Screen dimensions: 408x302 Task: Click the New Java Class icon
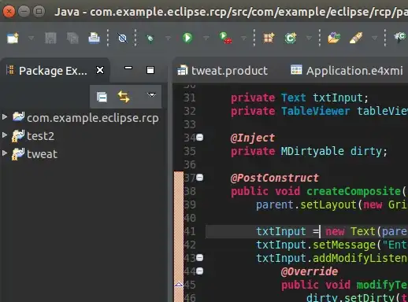point(291,38)
